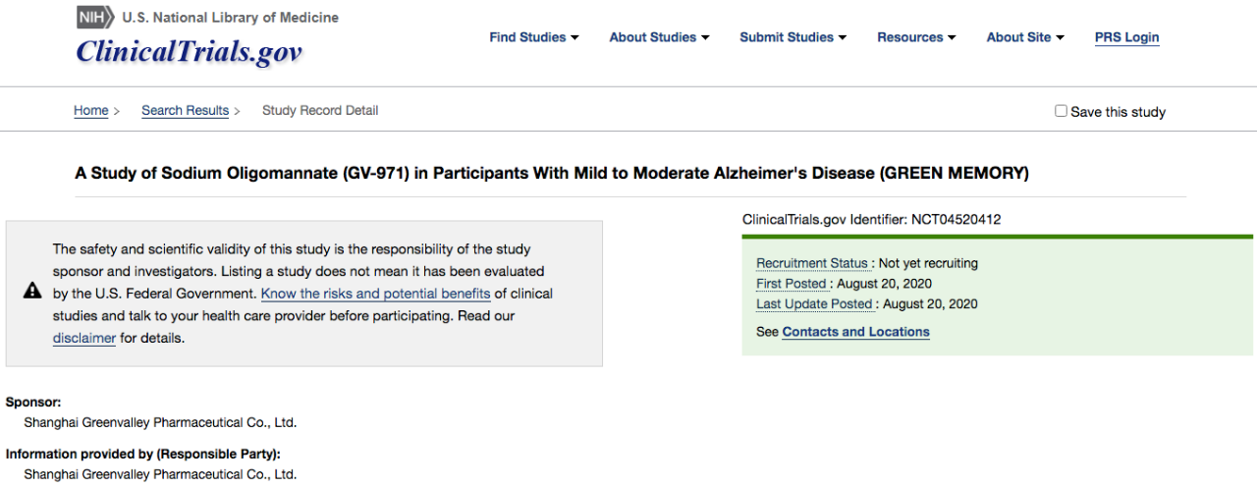
Task: Select the study title heading
Action: coord(552,174)
